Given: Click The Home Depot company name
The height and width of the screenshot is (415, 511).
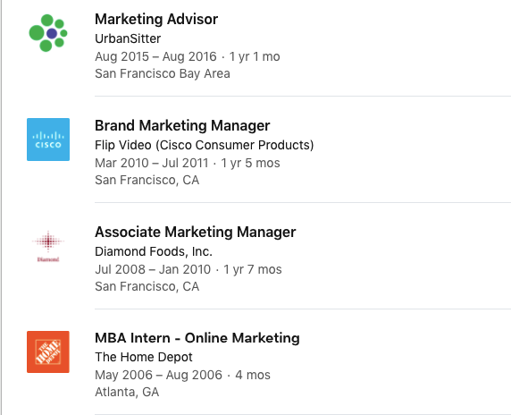Looking at the screenshot, I should click(144, 357).
